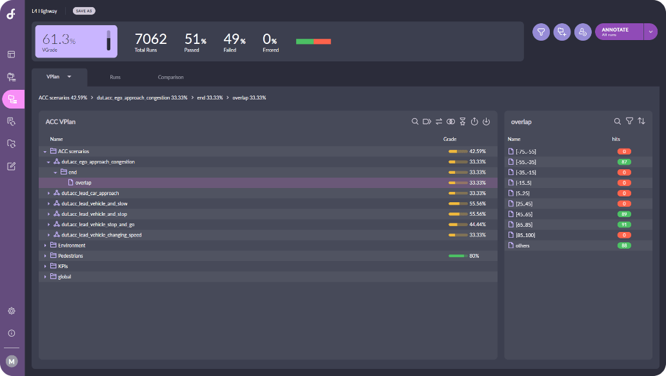The height and width of the screenshot is (376, 666).
Task: Click the swap arrows icon in ACC VPlan
Action: click(439, 121)
